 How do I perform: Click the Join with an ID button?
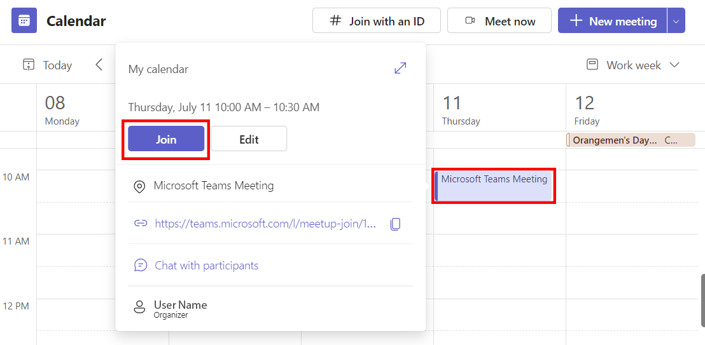coord(377,21)
